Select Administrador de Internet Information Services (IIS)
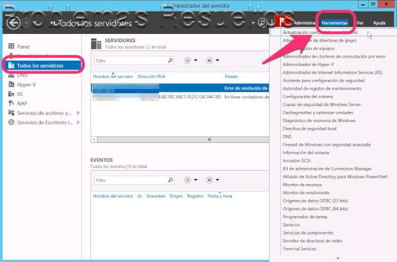 click(332, 72)
